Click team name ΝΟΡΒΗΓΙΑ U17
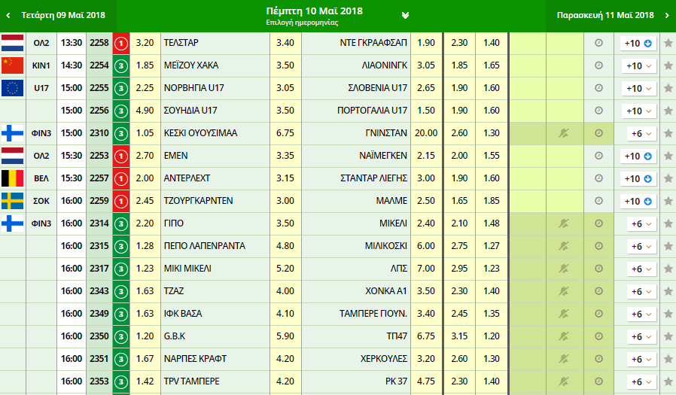Image resolution: width=676 pixels, height=395 pixels. pos(194,88)
